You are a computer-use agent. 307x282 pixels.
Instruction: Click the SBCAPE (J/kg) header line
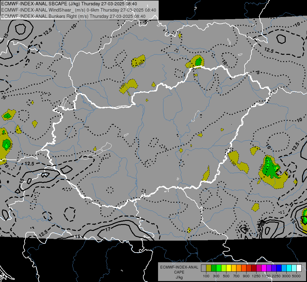[69, 4]
